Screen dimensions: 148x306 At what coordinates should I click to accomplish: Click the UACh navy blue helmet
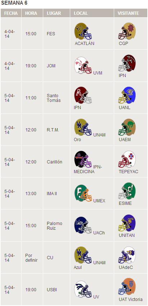tap(83, 225)
